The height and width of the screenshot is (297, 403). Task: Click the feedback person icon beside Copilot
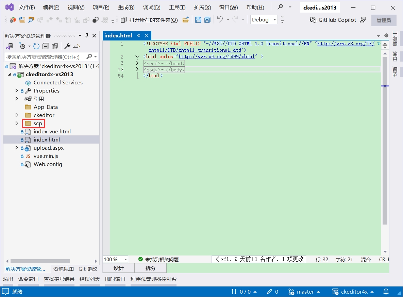point(363,20)
